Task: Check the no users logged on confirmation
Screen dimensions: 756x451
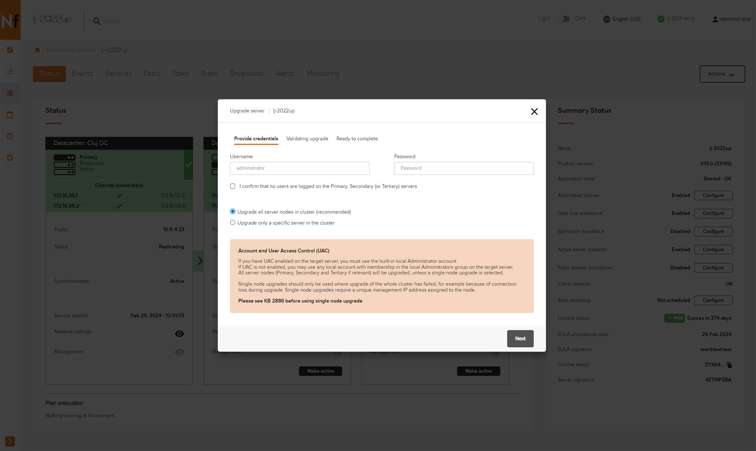Action: tap(233, 186)
